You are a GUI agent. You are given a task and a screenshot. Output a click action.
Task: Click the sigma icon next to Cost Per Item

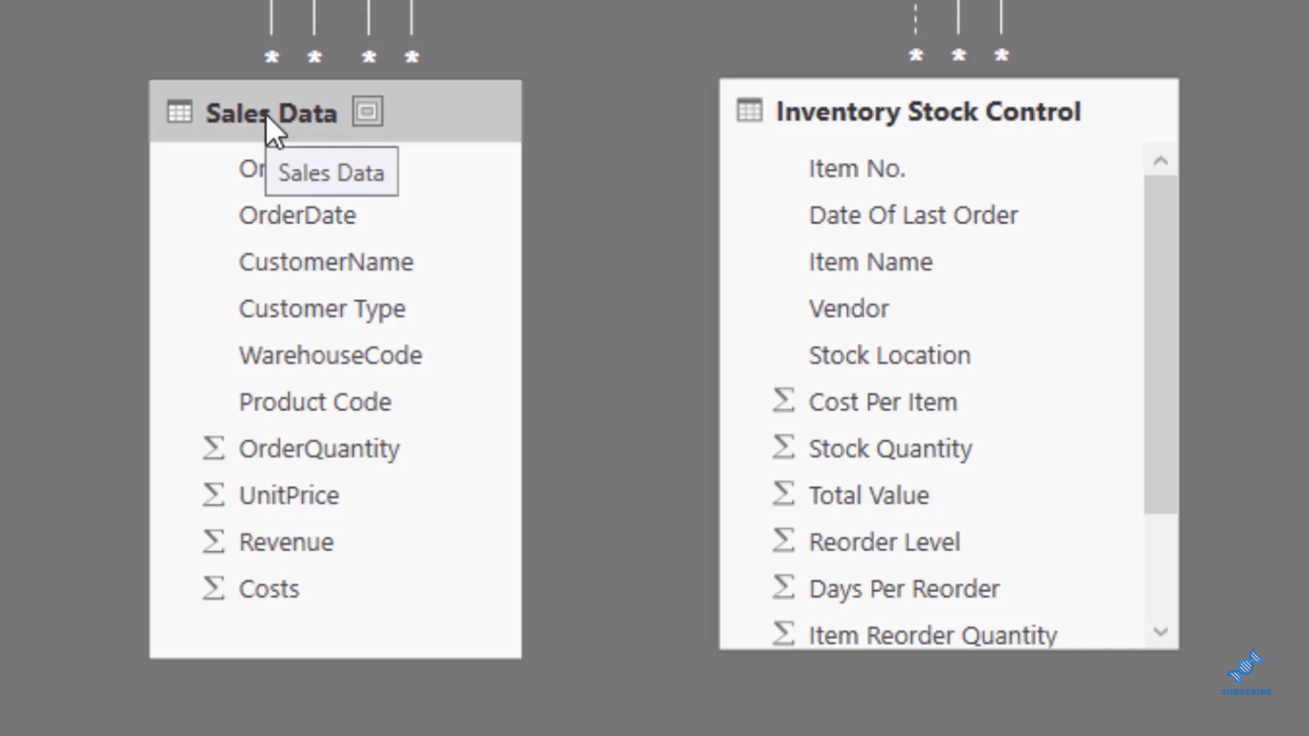(x=783, y=401)
